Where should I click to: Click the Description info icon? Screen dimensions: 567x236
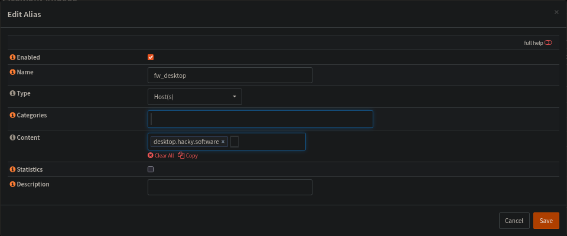coord(12,184)
